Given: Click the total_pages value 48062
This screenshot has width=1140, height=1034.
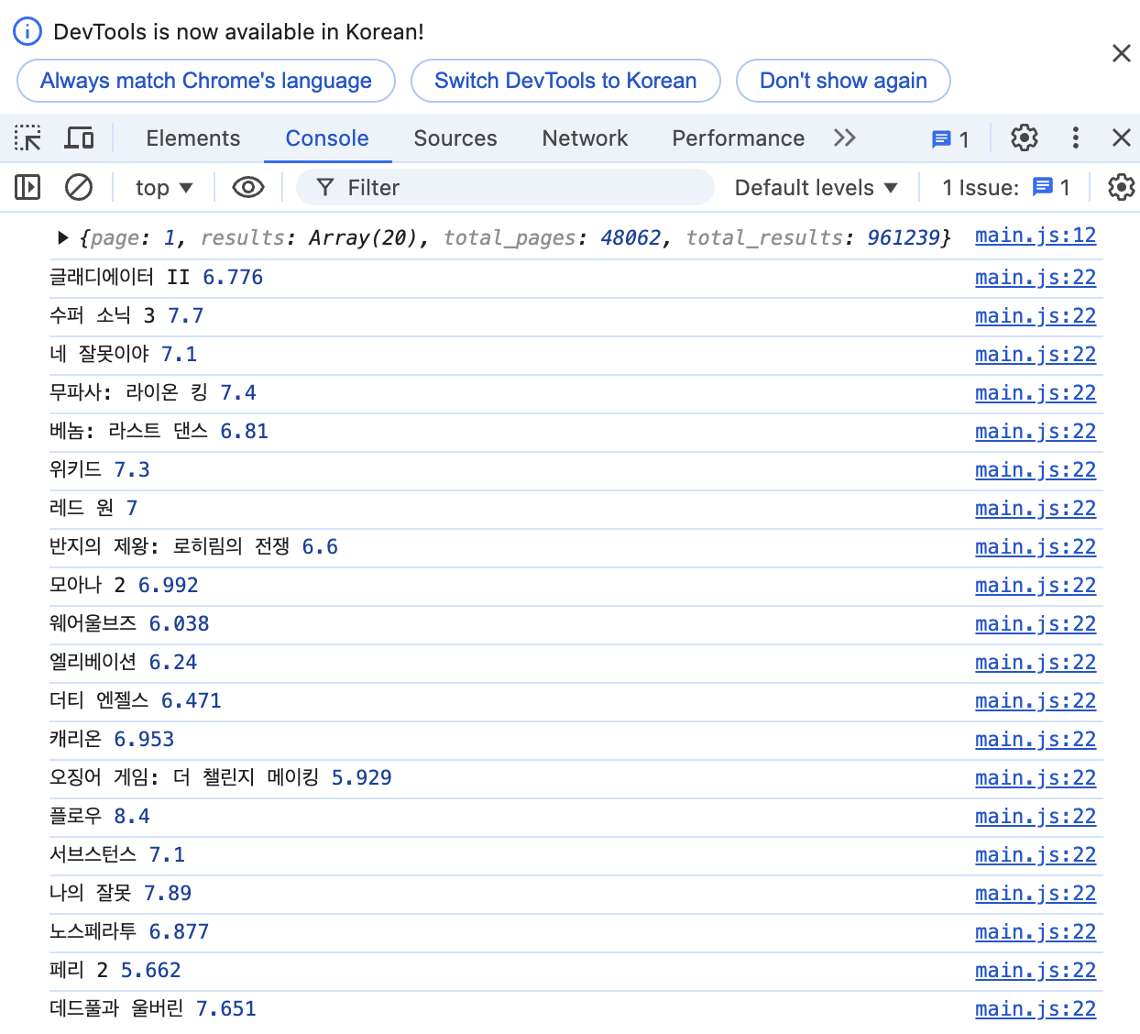Looking at the screenshot, I should [x=630, y=238].
